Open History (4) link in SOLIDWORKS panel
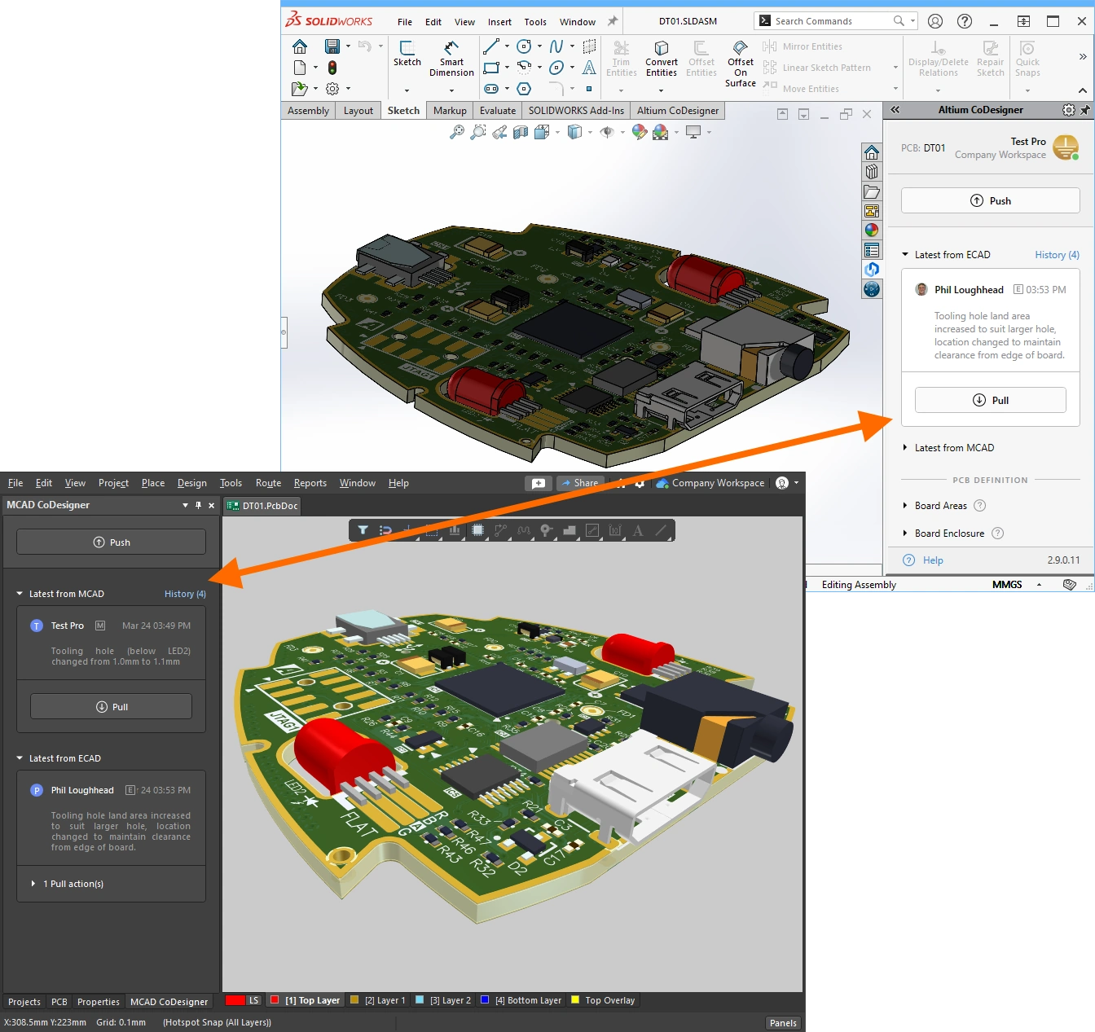Viewport: 1095px width, 1032px height. pyautogui.click(x=1057, y=255)
